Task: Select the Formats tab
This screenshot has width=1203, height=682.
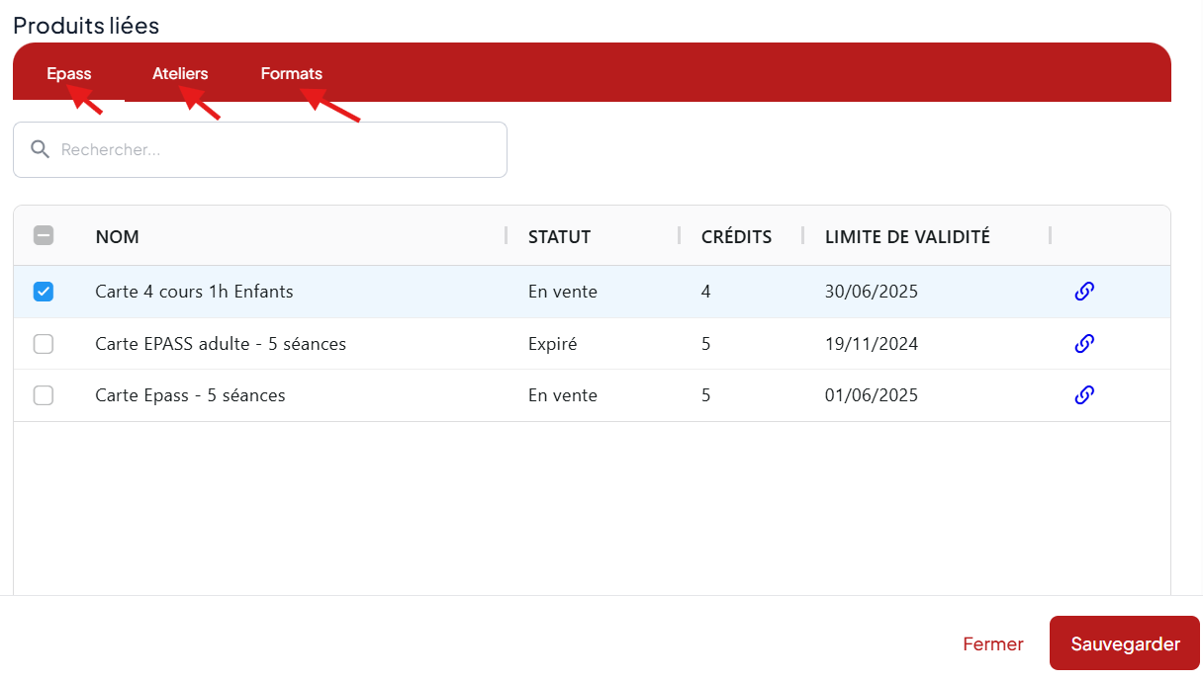Action: click(291, 74)
